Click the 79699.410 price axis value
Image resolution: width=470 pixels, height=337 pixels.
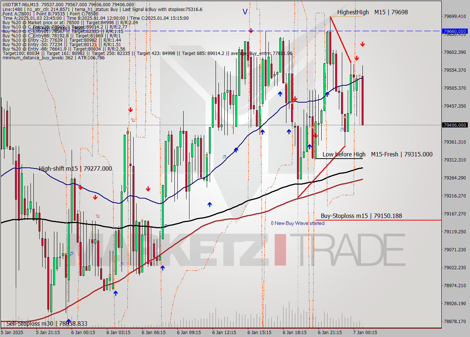[x=455, y=16]
